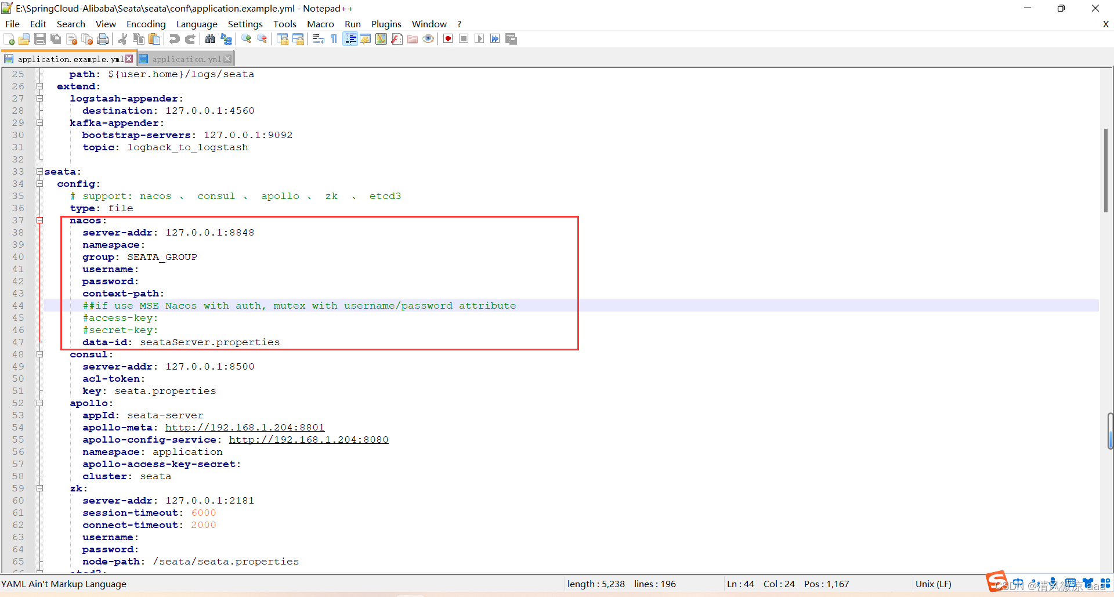Collapse the nacos block fold marker
The width and height of the screenshot is (1114, 597).
(x=40, y=220)
